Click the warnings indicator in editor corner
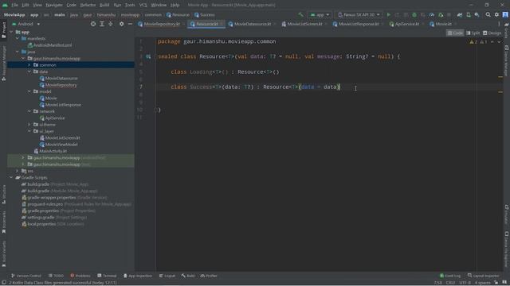The height and width of the screenshot is (286, 510). pyautogui.click(x=479, y=42)
